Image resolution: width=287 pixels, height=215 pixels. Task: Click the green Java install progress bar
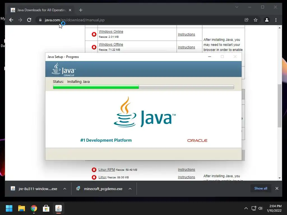click(96, 87)
